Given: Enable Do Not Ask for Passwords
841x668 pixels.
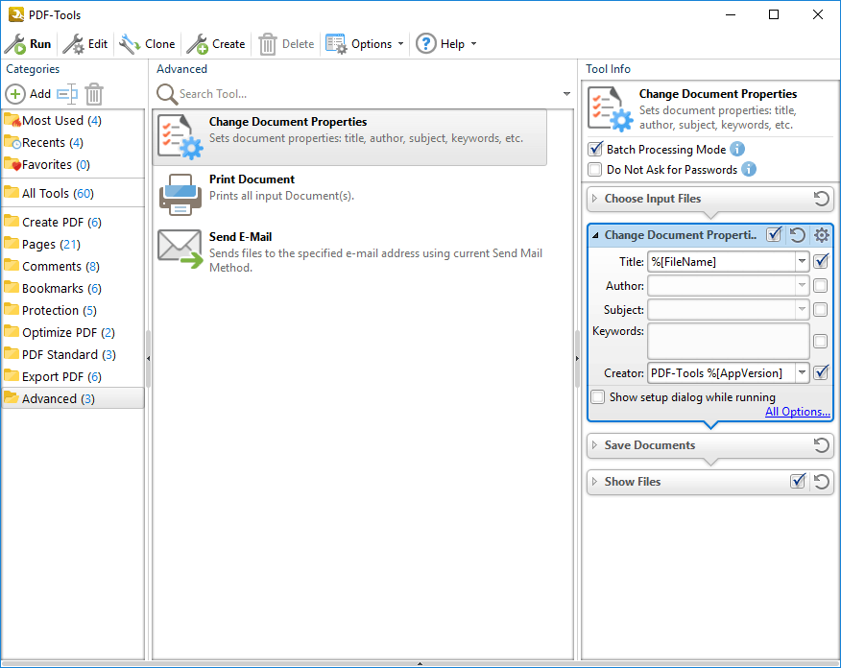Looking at the screenshot, I should pyautogui.click(x=595, y=170).
